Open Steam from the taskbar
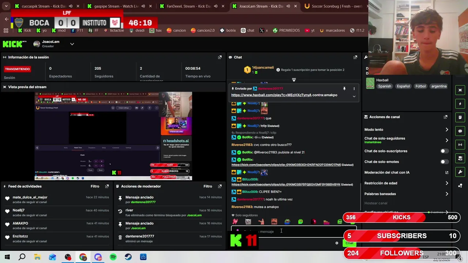Image resolution: width=468 pixels, height=263 pixels. pyautogui.click(x=128, y=257)
